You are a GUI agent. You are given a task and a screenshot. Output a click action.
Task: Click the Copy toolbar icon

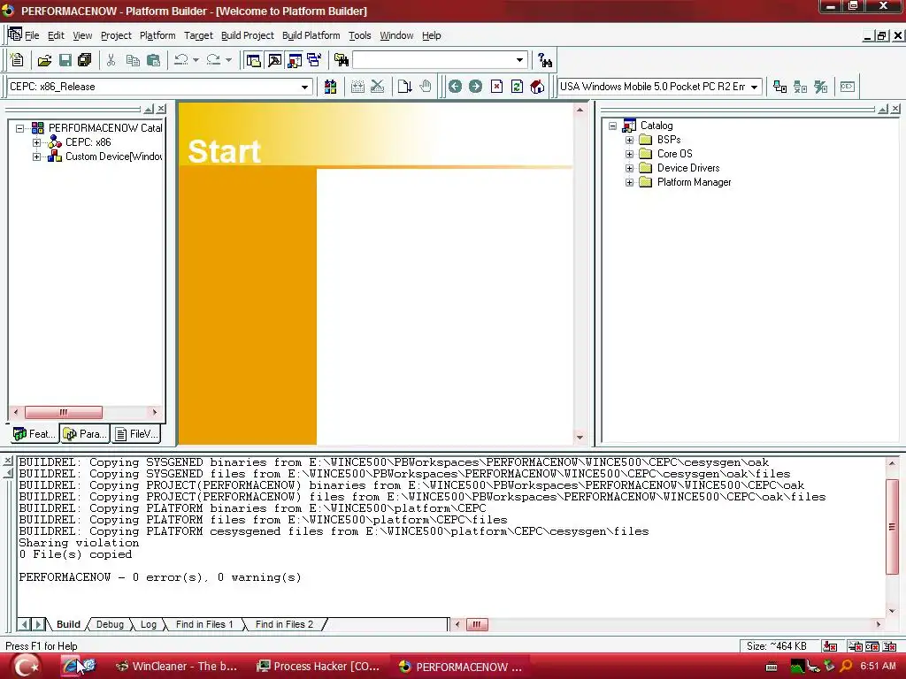click(133, 60)
